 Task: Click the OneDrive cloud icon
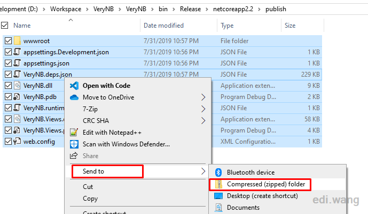[74, 97]
